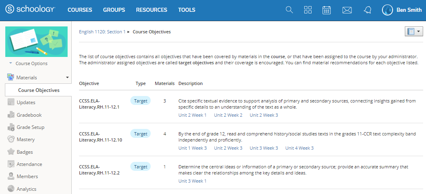Open the notebook dropdown button

pos(414,32)
